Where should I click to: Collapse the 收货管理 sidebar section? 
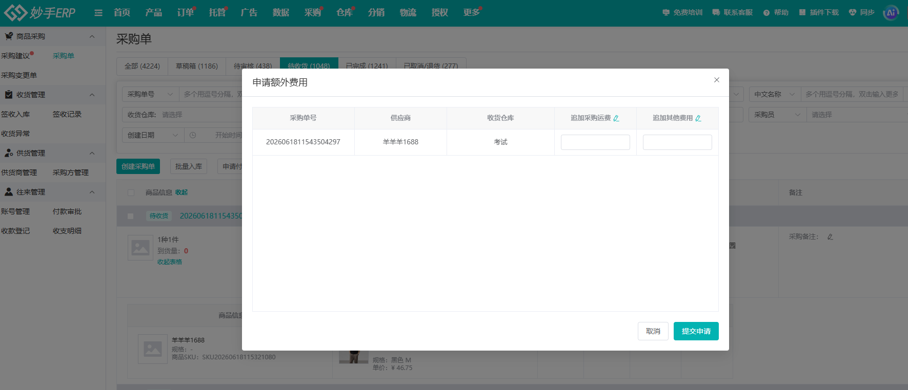pos(92,95)
